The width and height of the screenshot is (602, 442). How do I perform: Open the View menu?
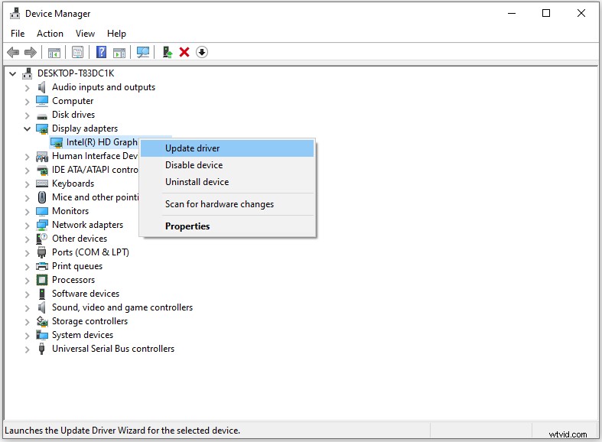[85, 34]
